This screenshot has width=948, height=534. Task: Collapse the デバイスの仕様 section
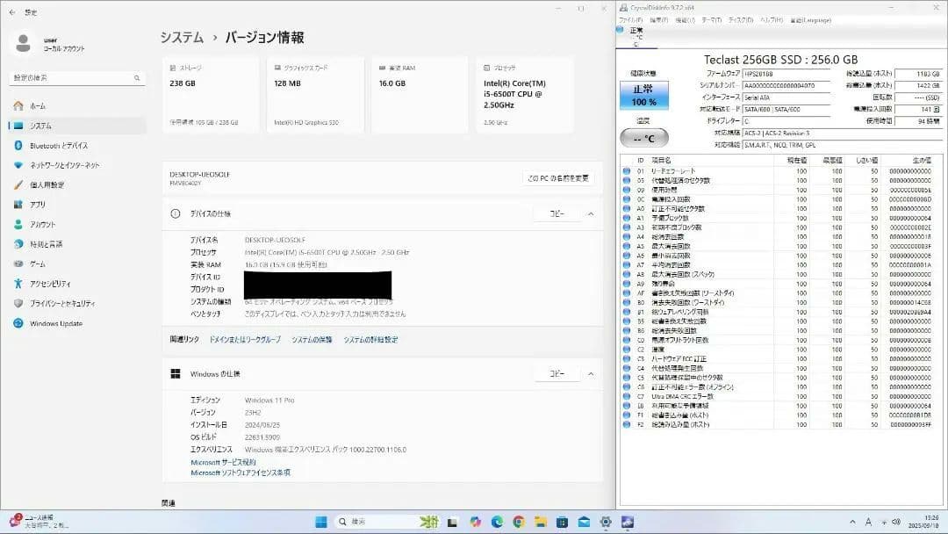click(590, 213)
